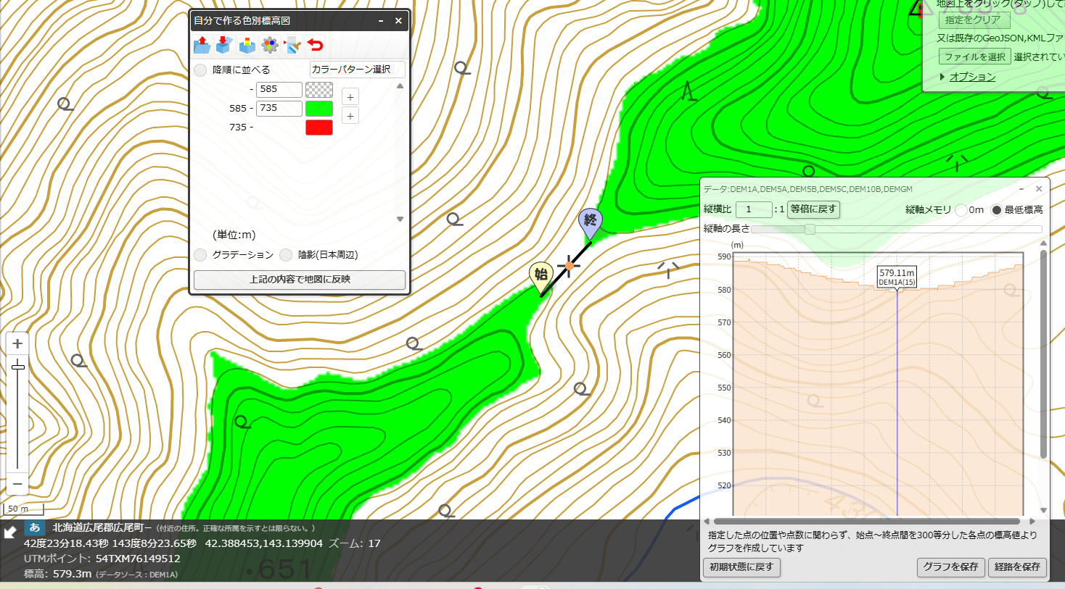The width and height of the screenshot is (1065, 589).
Task: Click the green color swatch
Action: click(319, 109)
